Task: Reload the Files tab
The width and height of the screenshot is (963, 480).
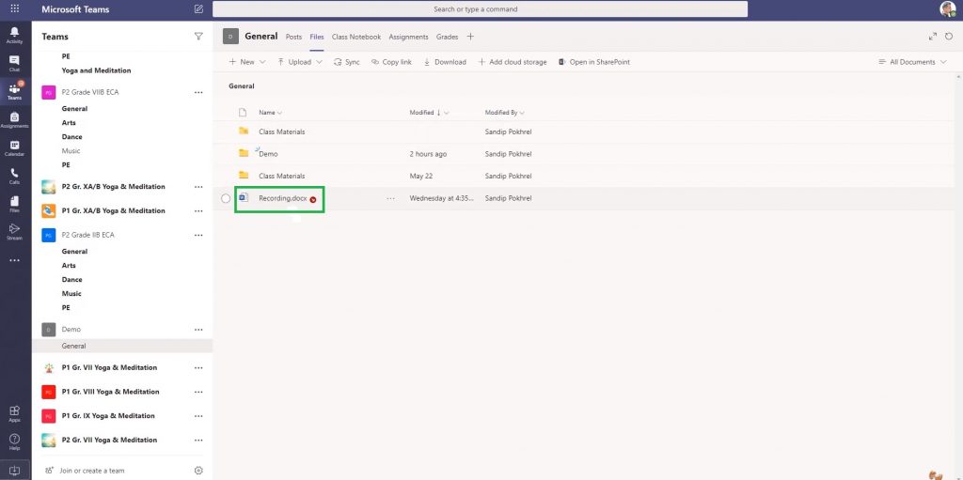Action: coord(949,37)
